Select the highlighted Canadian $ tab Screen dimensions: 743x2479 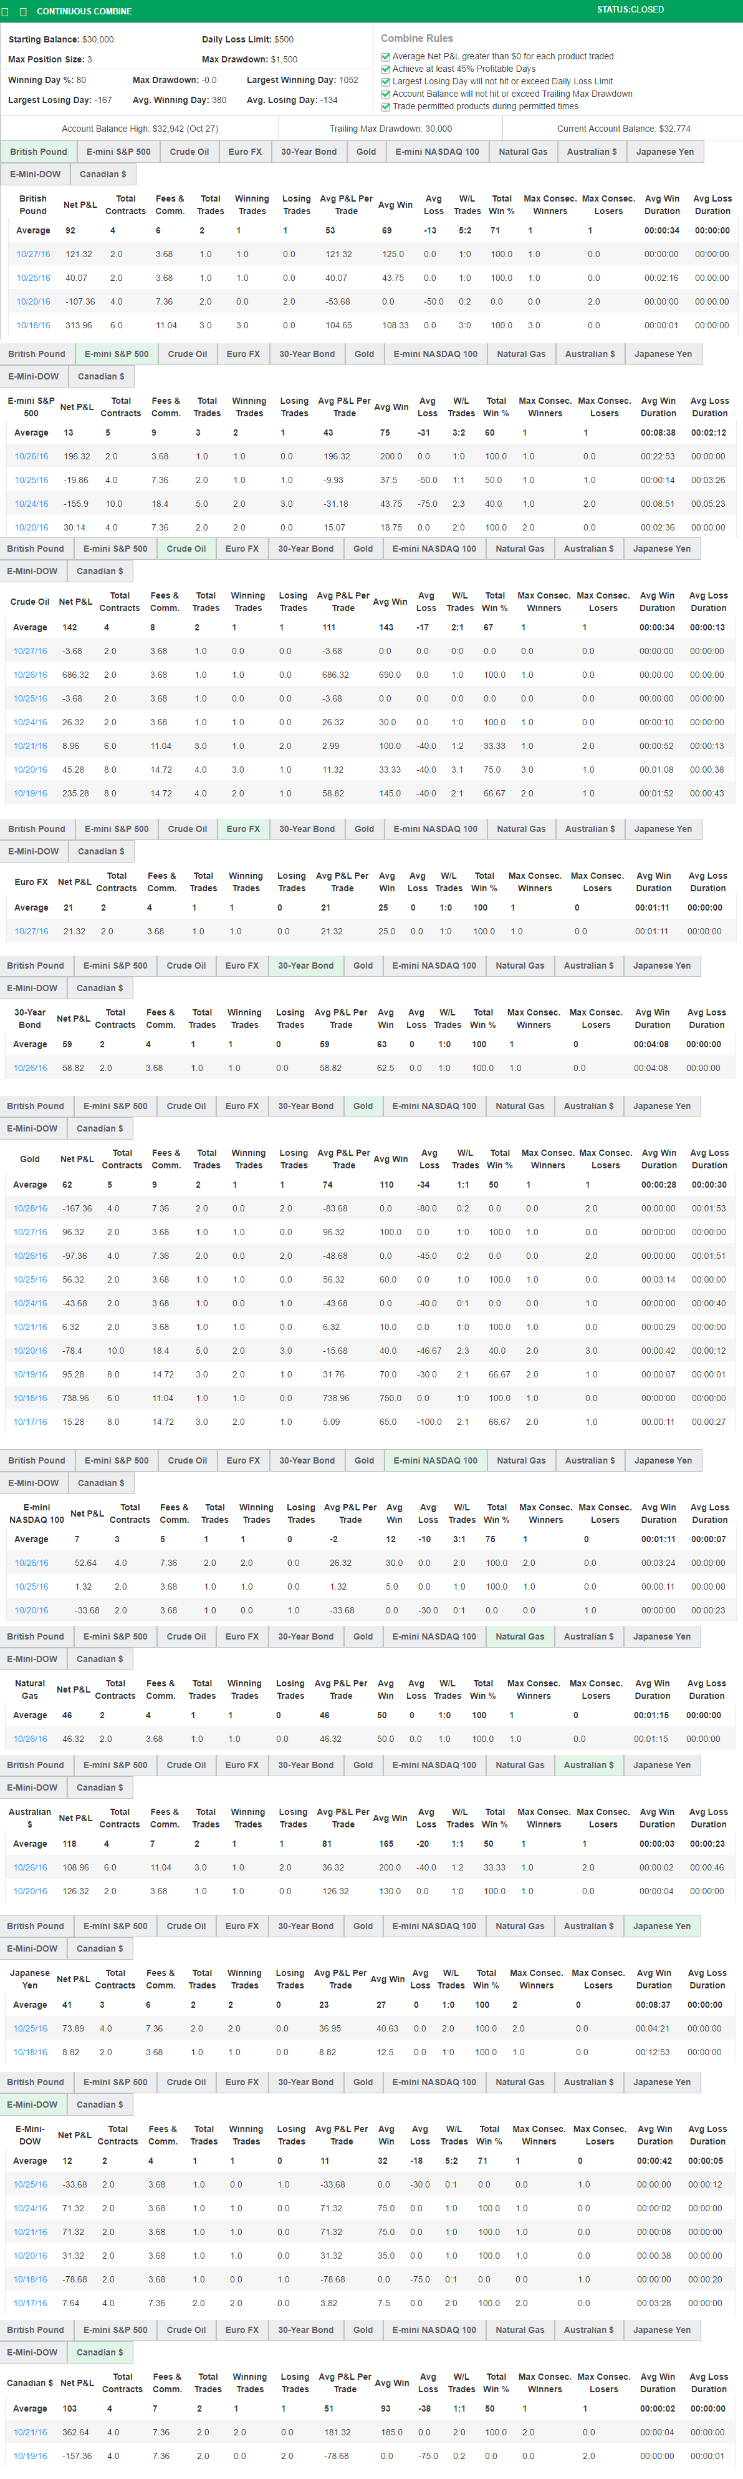(100, 2352)
